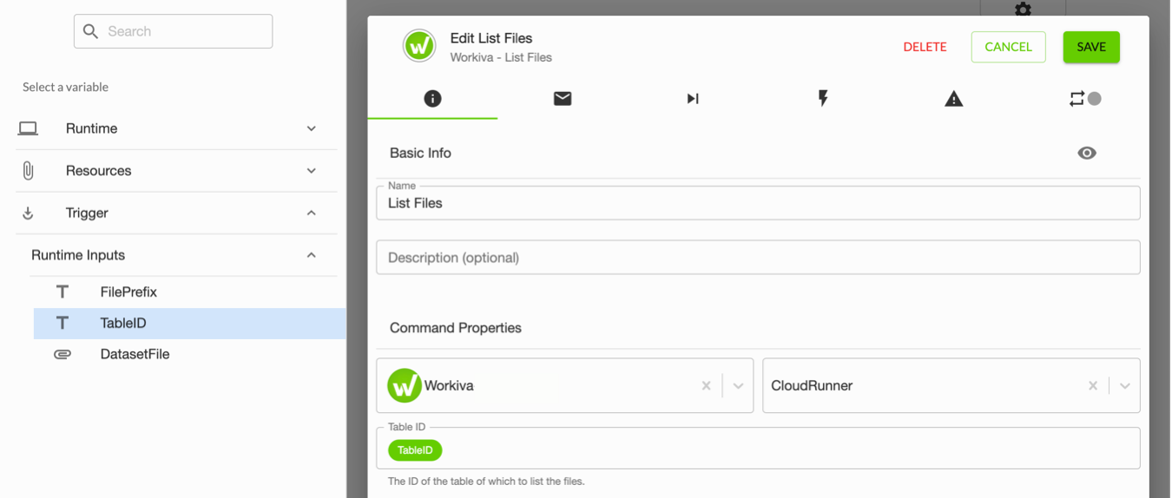Click the Name field containing List Files
This screenshot has height=498, width=1172.
coord(758,203)
